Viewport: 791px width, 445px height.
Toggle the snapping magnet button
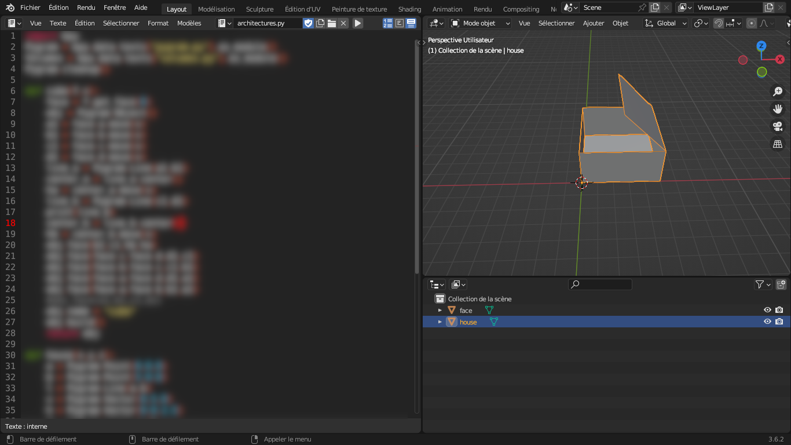coord(719,23)
